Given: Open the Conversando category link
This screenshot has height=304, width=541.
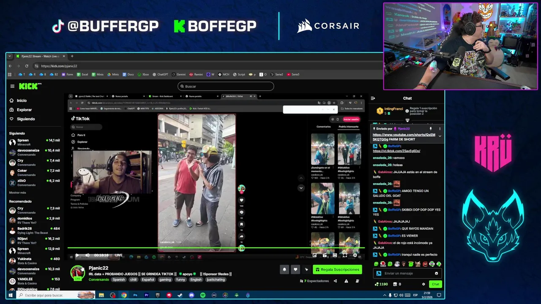Looking at the screenshot, I should pos(99,280).
